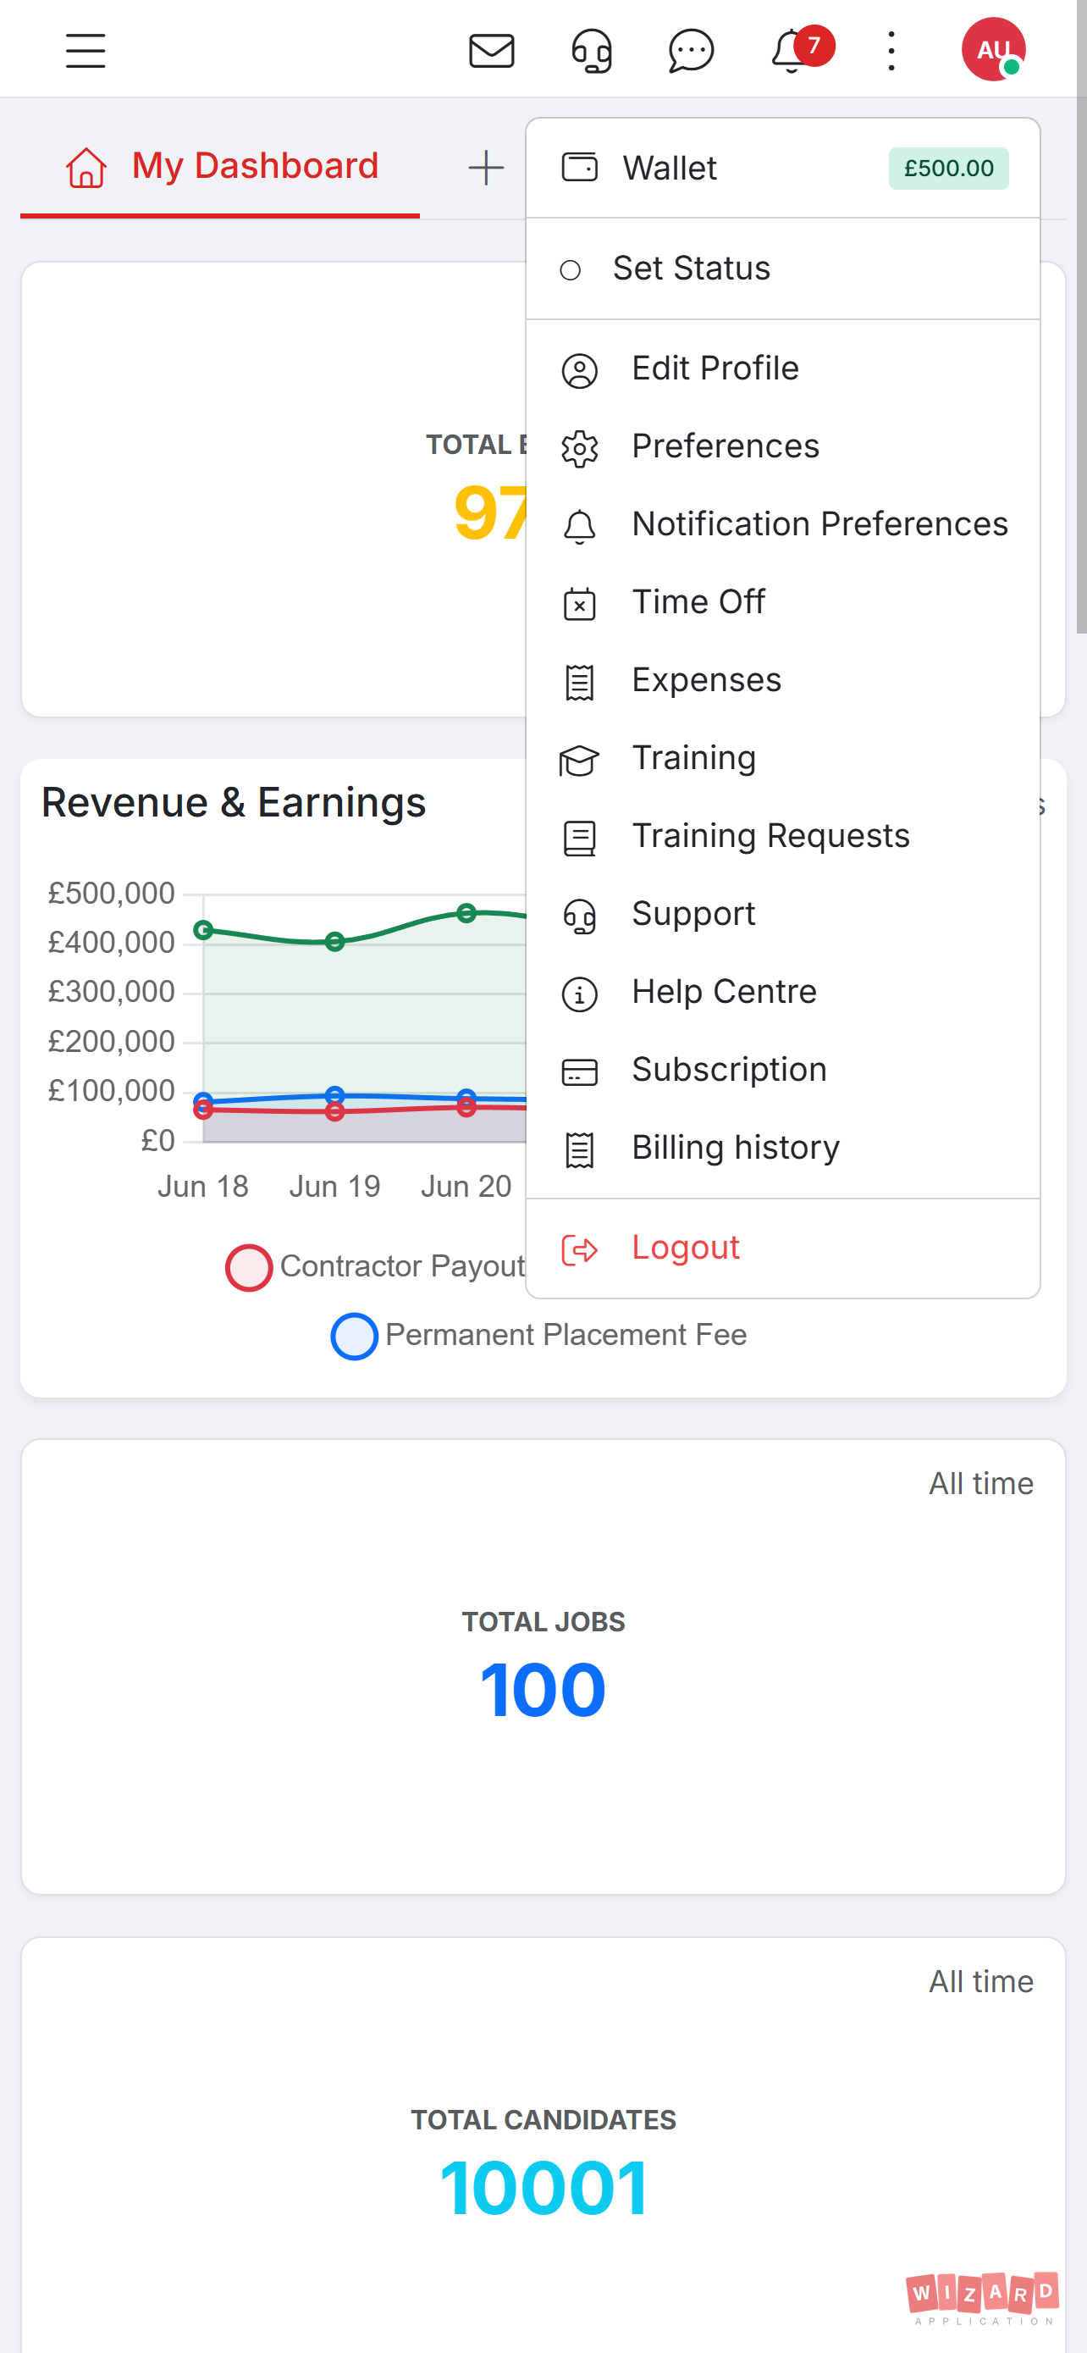Select the Set Status radio circle
This screenshot has width=1087, height=2353.
pyautogui.click(x=571, y=270)
